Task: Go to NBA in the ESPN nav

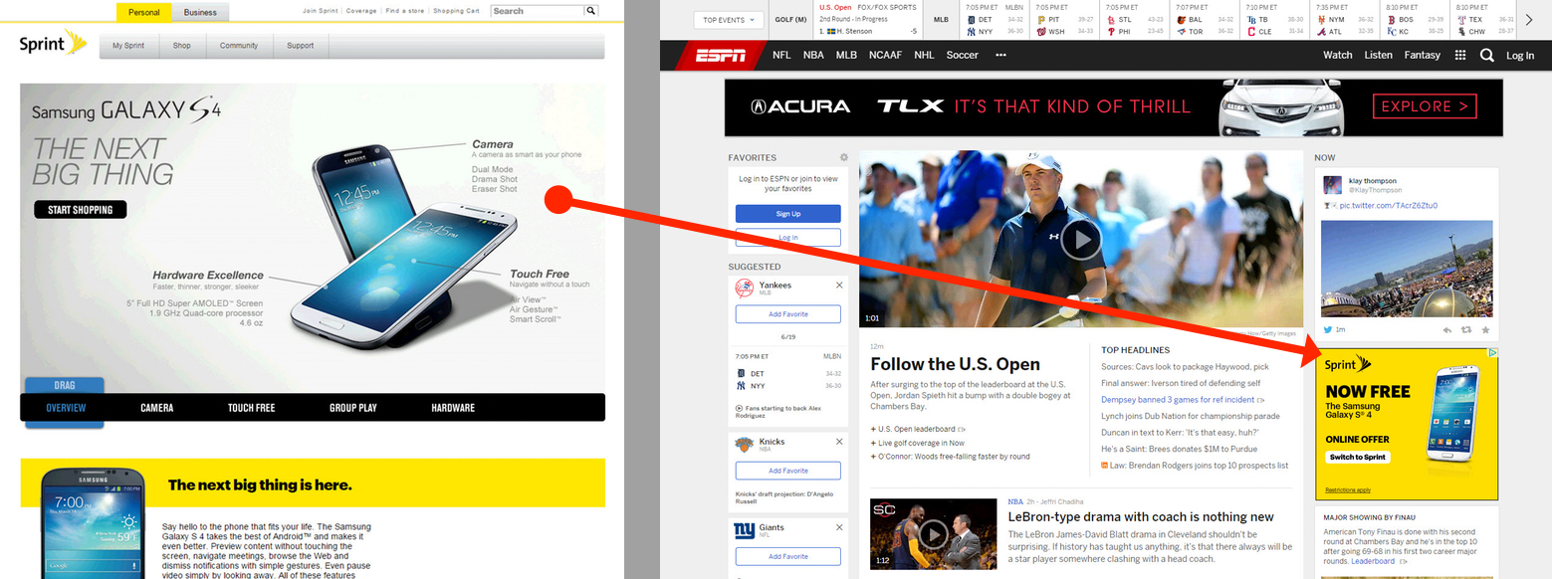Action: tap(813, 56)
